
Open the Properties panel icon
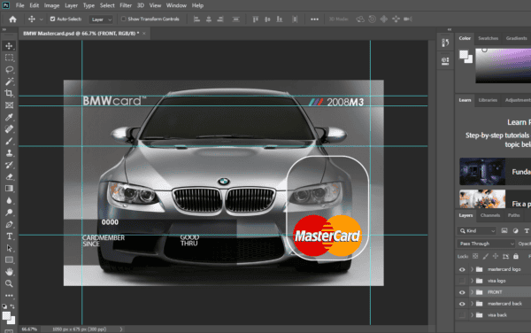point(445,60)
